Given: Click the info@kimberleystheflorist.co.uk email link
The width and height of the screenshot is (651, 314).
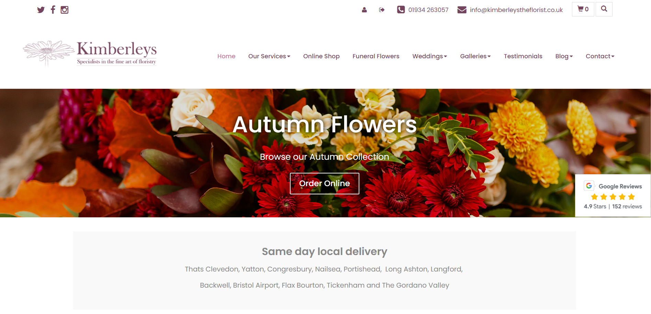Looking at the screenshot, I should tap(516, 10).
